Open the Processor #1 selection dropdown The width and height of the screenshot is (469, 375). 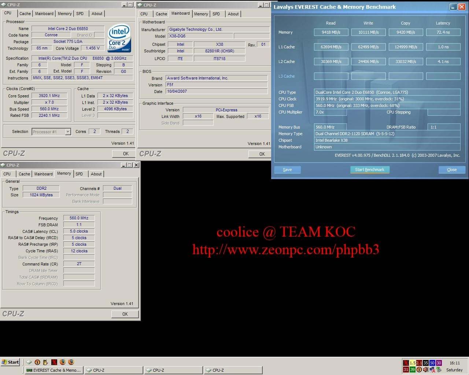click(68, 132)
